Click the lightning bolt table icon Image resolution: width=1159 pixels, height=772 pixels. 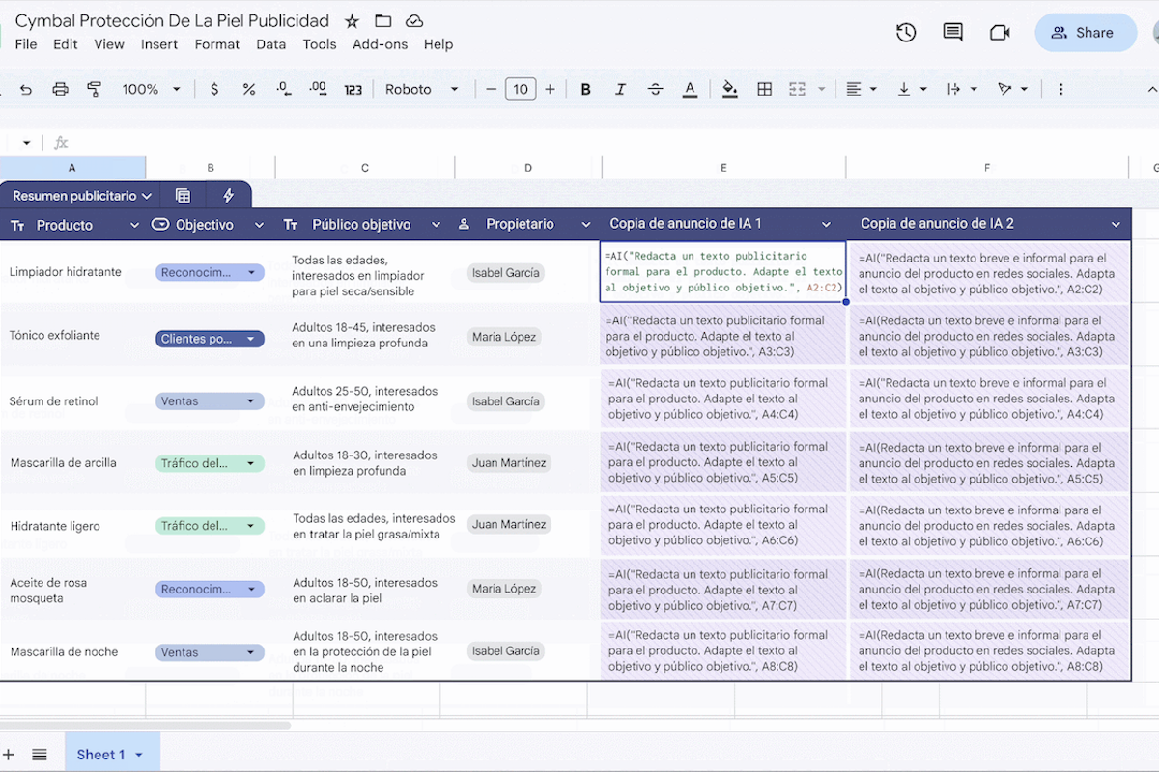pos(229,196)
